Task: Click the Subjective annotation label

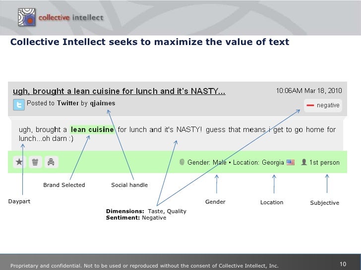Action: coord(324,203)
